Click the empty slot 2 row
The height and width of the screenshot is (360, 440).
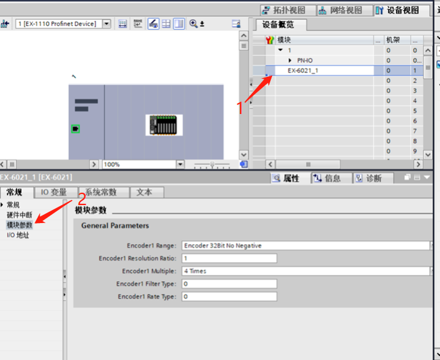click(338, 81)
